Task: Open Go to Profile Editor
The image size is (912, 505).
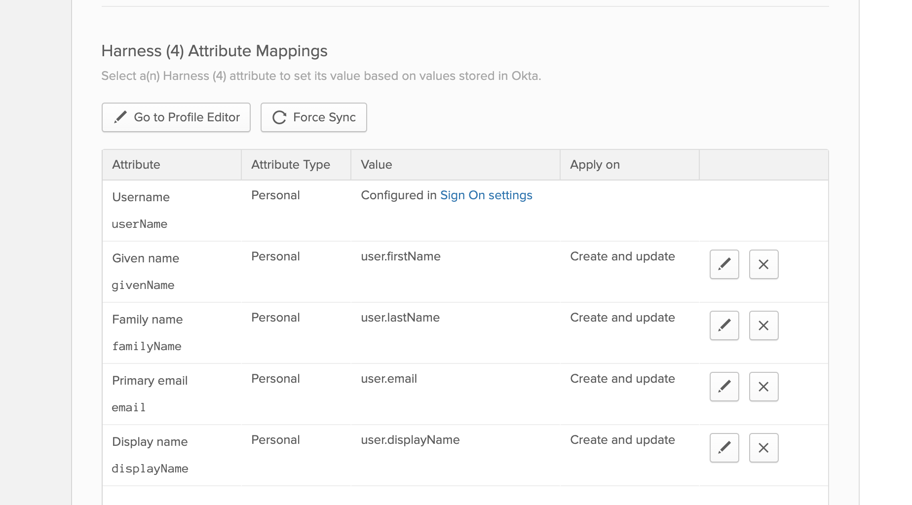Action: (x=176, y=117)
